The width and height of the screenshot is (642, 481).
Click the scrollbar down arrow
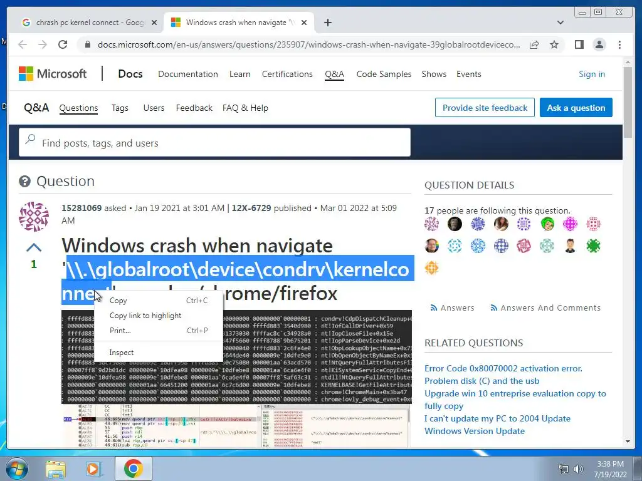point(628,442)
